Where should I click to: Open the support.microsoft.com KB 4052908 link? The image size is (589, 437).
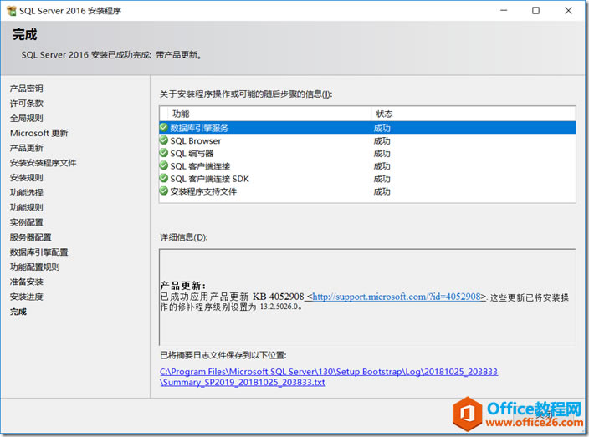(x=397, y=297)
